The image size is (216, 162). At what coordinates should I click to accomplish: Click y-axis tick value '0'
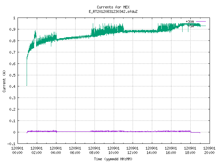(14, 132)
